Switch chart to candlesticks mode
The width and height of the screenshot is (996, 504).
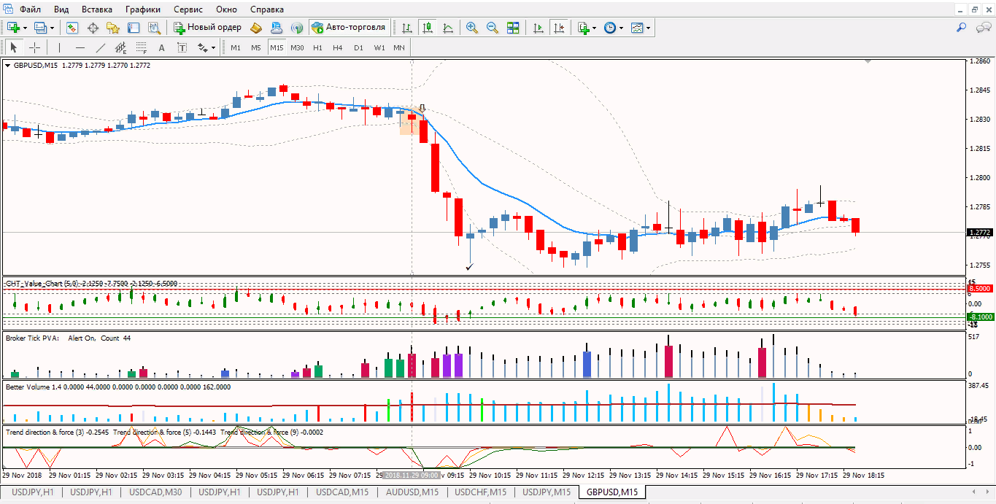point(428,28)
